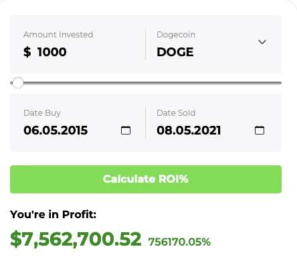Click the "You're in Profit:" heading
This screenshot has height=259, width=297.
[53, 215]
